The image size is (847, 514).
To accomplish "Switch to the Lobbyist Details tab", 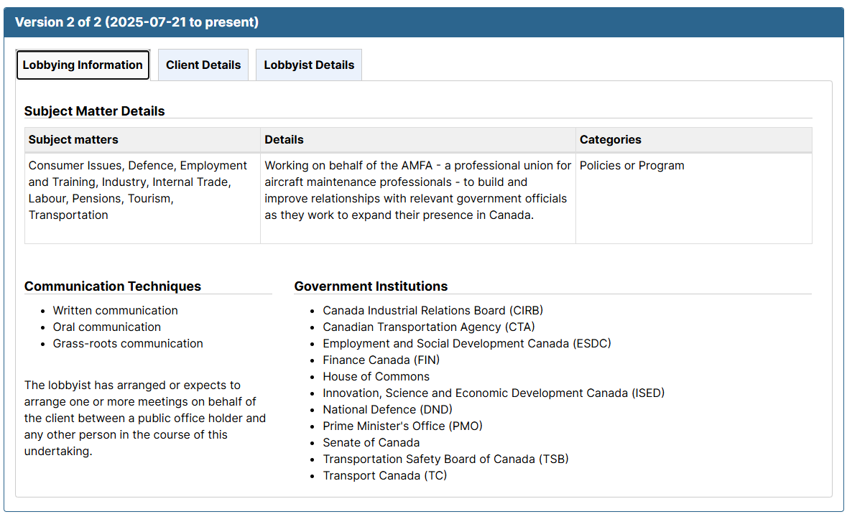I will [x=309, y=65].
